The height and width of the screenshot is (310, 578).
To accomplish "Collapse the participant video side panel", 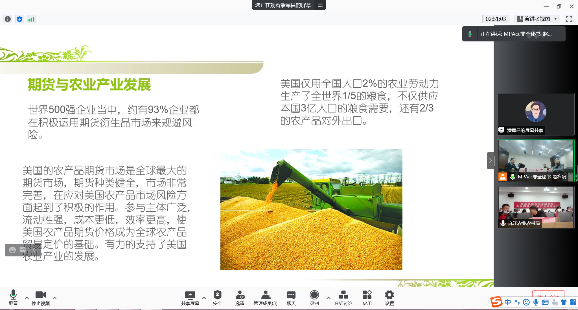I will (x=490, y=161).
